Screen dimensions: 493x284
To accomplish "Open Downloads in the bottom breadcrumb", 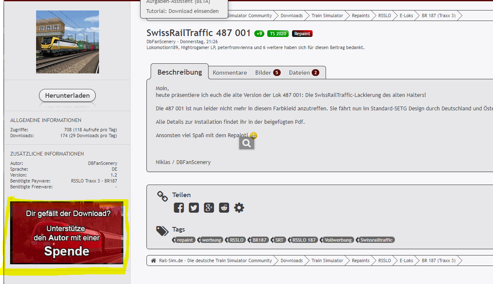I will point(292,261).
